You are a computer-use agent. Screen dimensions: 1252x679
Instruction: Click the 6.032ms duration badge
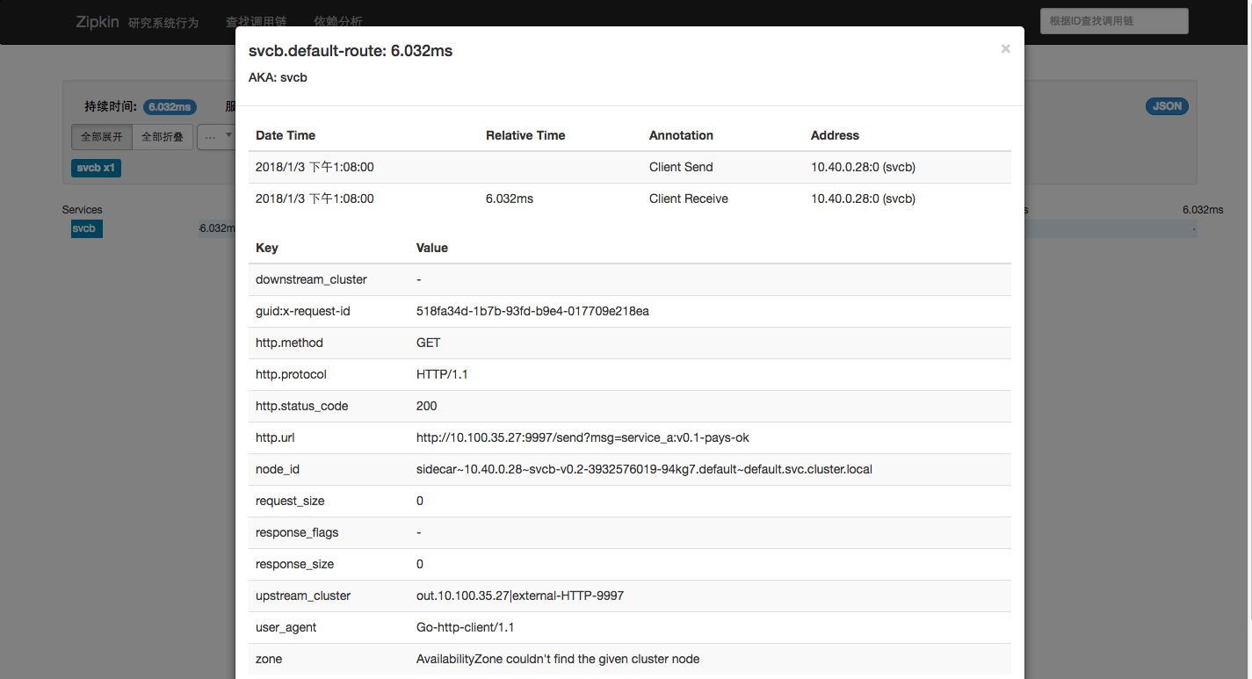tap(170, 106)
